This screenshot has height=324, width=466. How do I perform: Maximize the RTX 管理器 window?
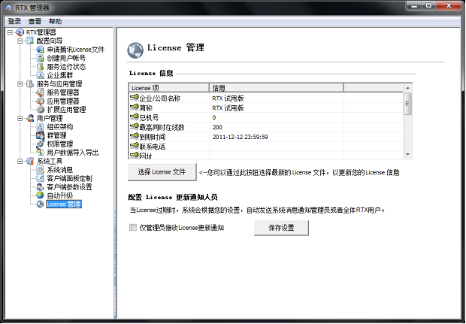[429, 6]
